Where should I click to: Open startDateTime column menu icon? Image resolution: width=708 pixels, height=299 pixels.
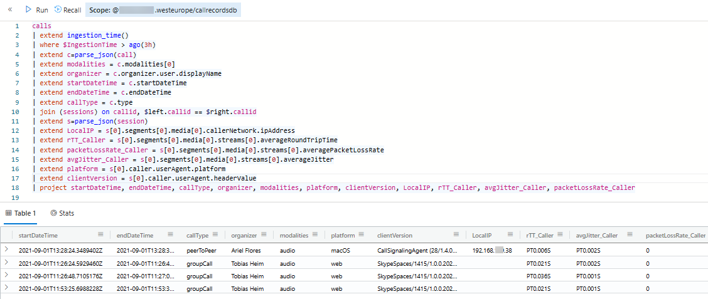(x=100, y=235)
